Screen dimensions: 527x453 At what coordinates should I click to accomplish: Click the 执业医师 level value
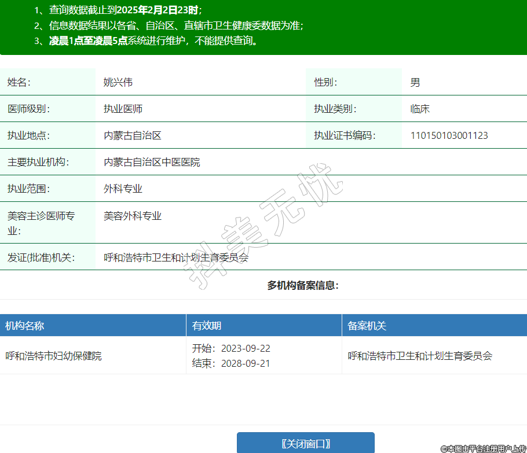123,109
